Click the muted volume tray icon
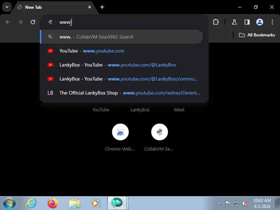 coord(245,203)
